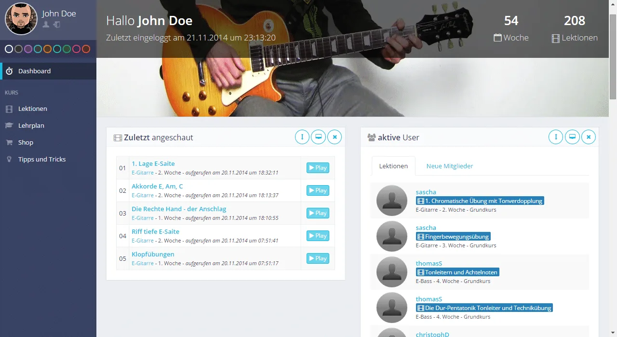Close the Zuletzt angeschaut panel
This screenshot has height=337, width=617.
click(x=335, y=137)
